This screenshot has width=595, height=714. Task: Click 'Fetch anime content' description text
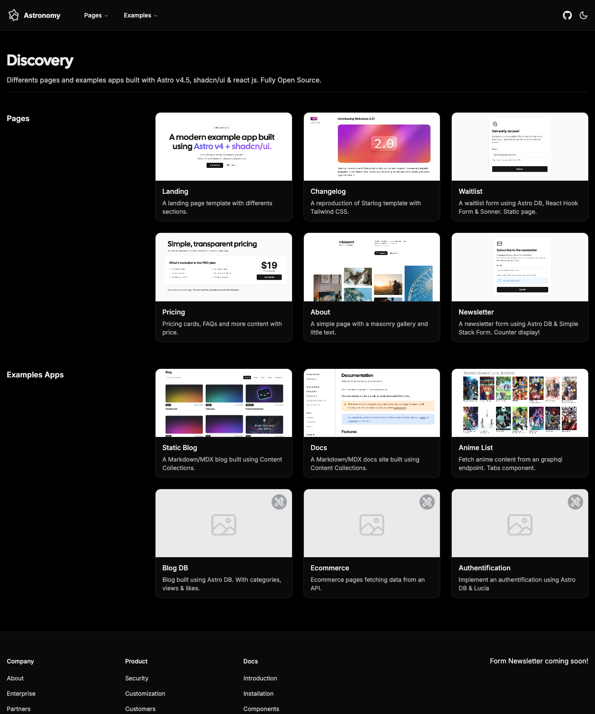[510, 464]
